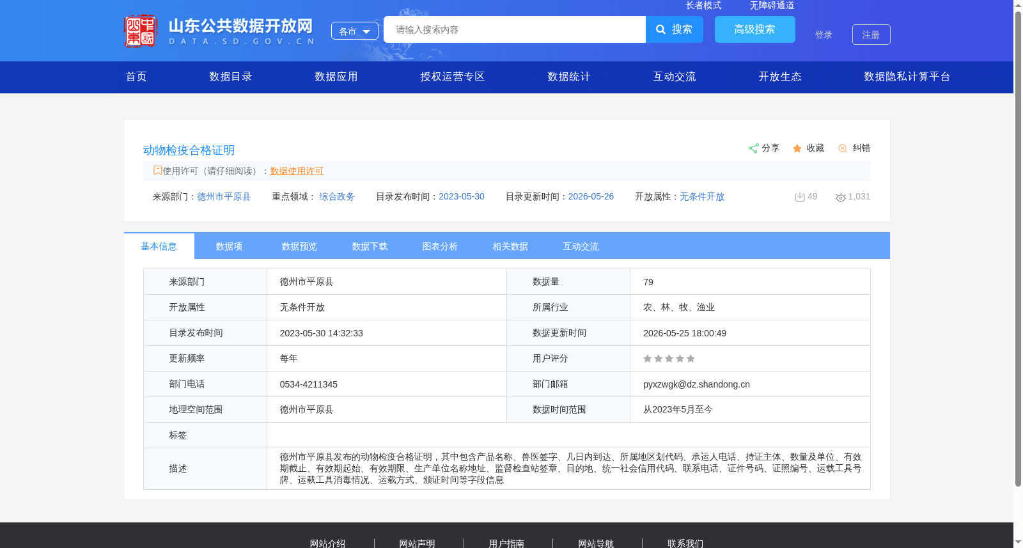Click the 用户指南 footer link
This screenshot has height=548, width=1023.
506,544
